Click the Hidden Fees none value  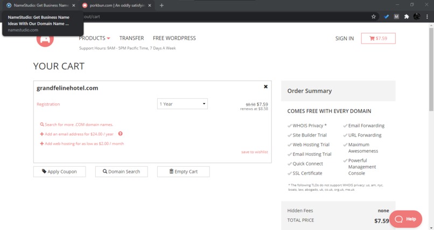tap(383, 211)
